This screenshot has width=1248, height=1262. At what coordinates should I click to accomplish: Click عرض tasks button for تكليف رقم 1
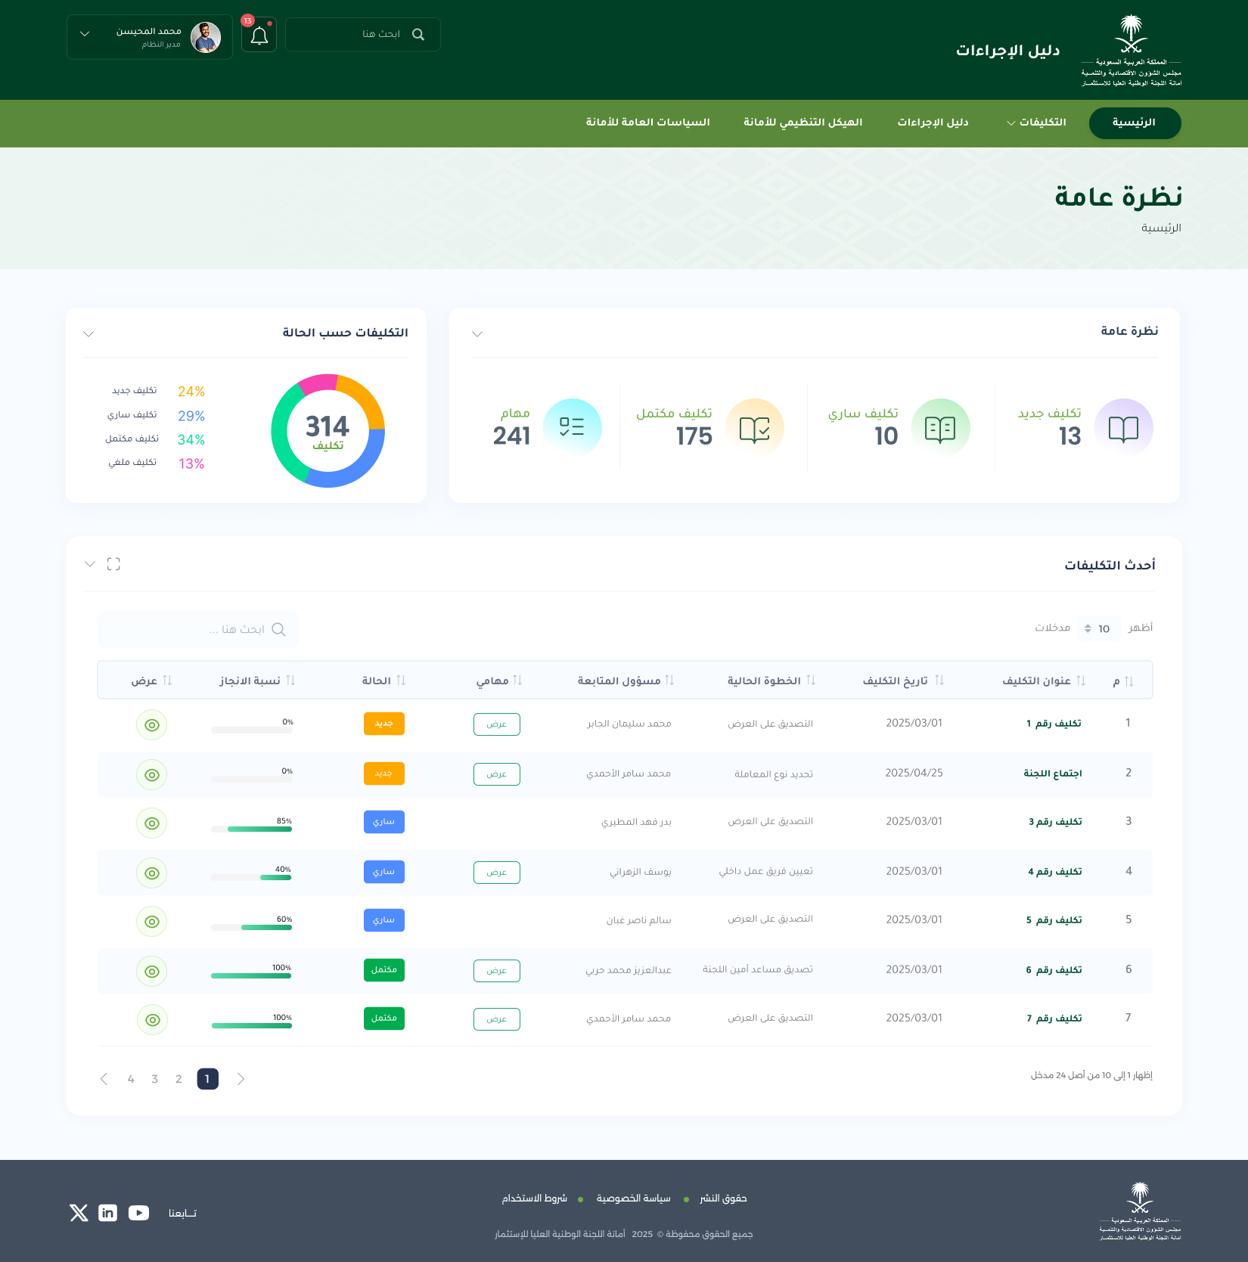[x=497, y=724]
